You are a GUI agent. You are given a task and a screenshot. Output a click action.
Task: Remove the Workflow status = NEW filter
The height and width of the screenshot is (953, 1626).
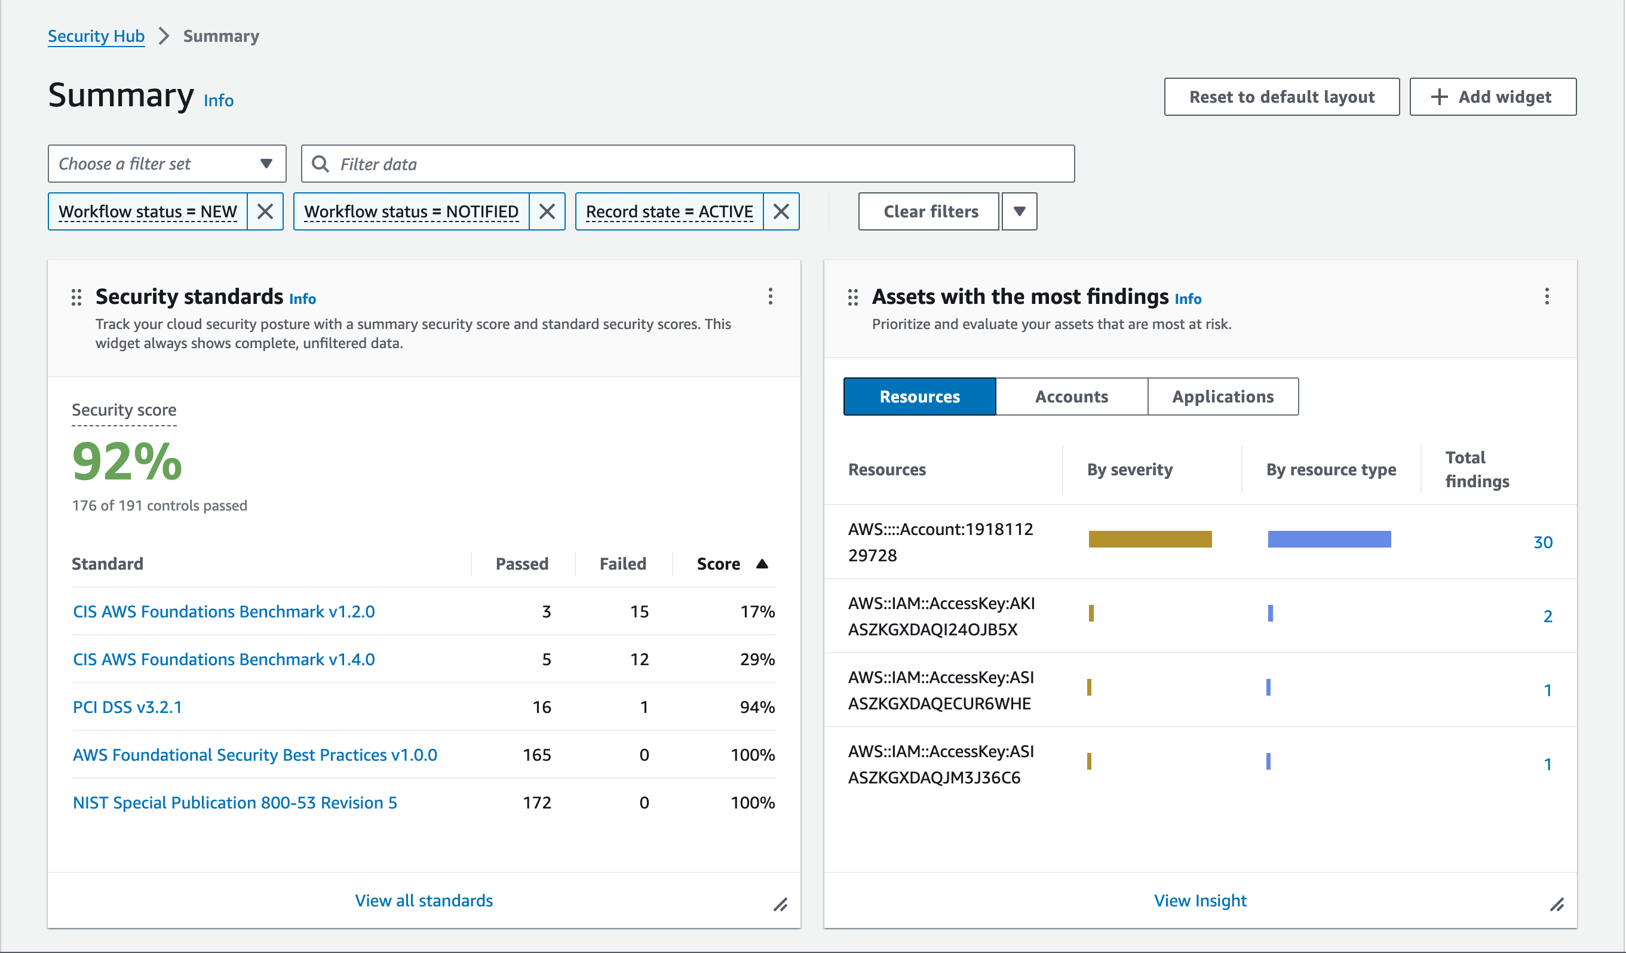(265, 211)
